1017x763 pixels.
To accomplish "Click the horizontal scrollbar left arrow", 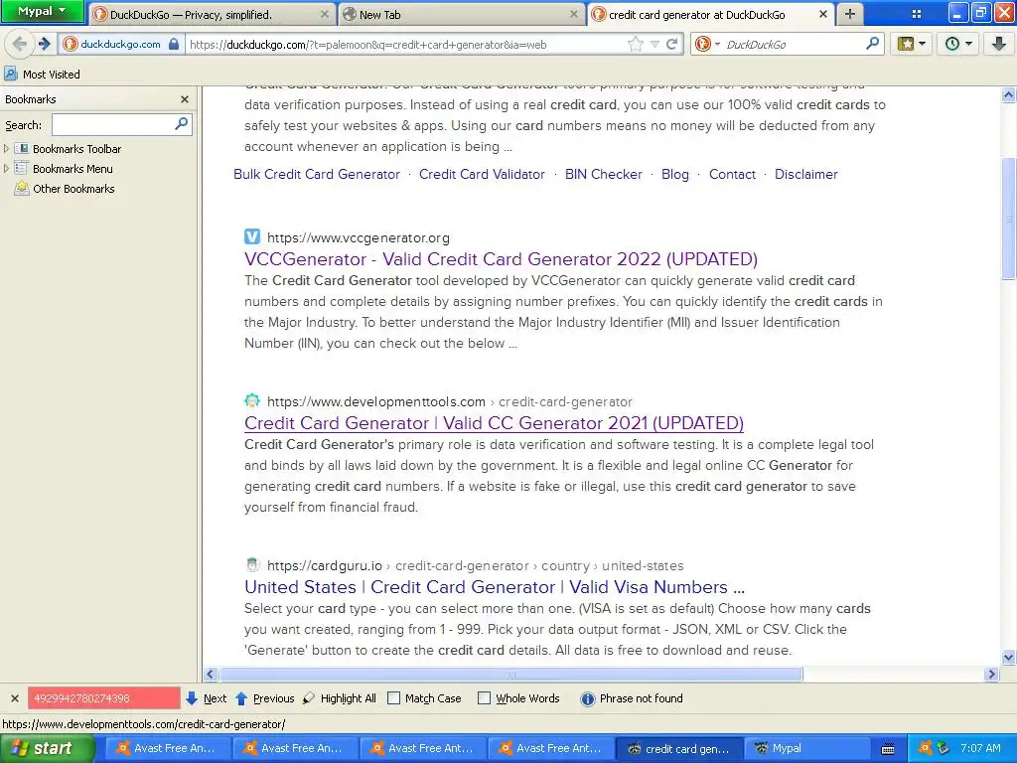I will pyautogui.click(x=211, y=675).
